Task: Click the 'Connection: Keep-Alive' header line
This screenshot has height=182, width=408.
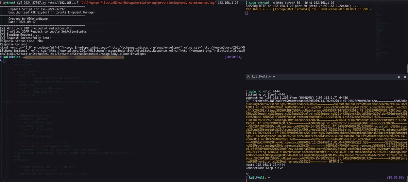Action: [264, 168]
